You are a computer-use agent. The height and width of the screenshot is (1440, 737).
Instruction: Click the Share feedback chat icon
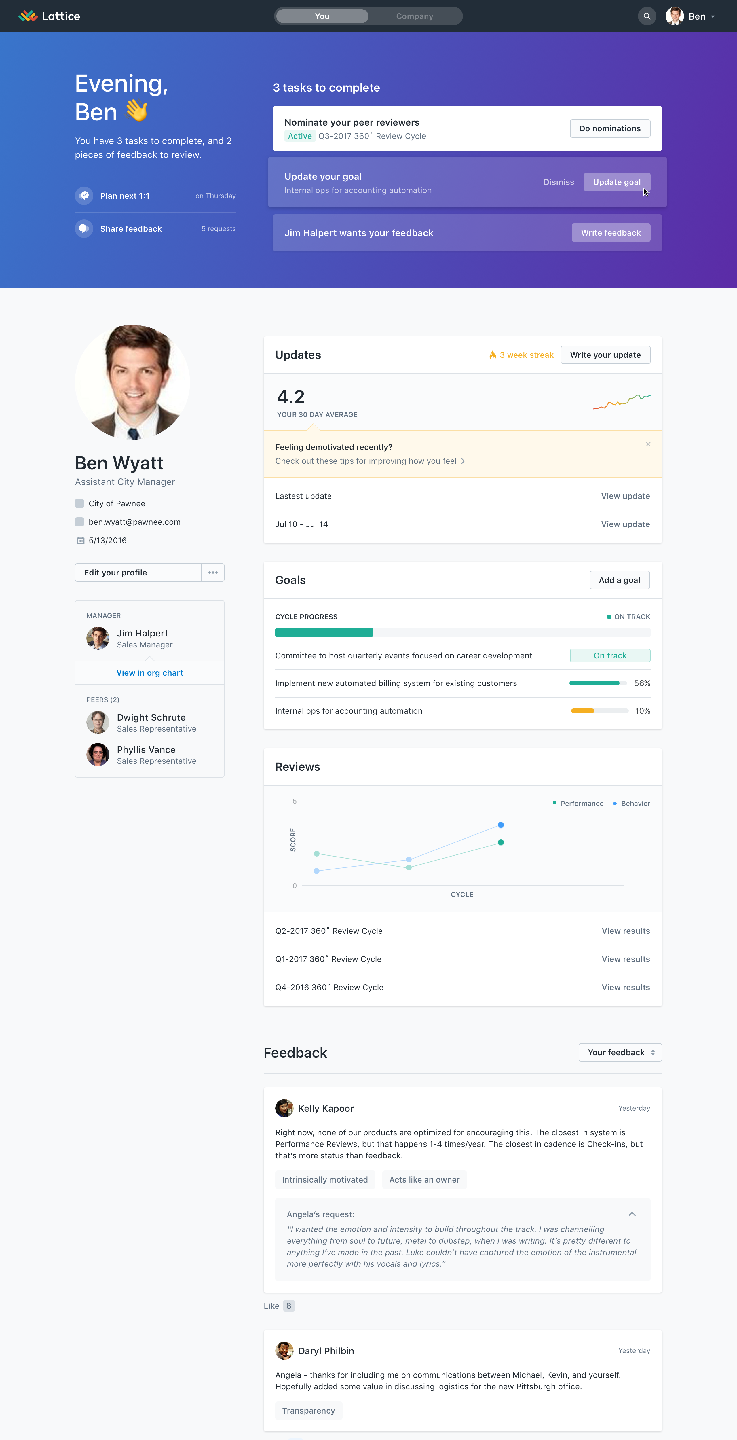click(84, 229)
